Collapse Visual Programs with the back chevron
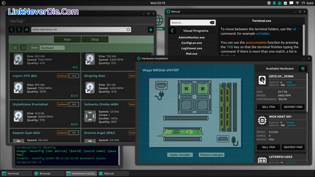The width and height of the screenshot is (315, 177). click(172, 31)
